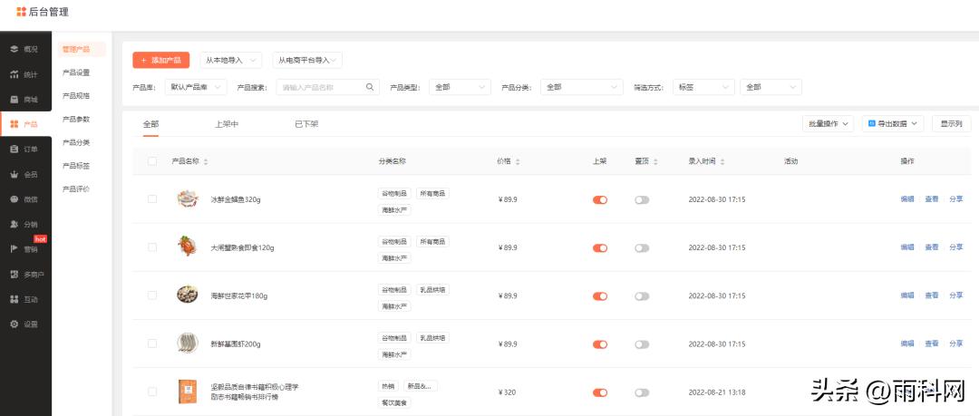Open the 产品类型 dropdown
The height and width of the screenshot is (416, 979).
[459, 87]
